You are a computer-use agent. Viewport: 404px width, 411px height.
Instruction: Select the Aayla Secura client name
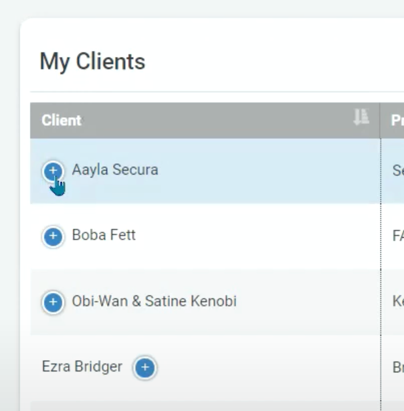(115, 169)
